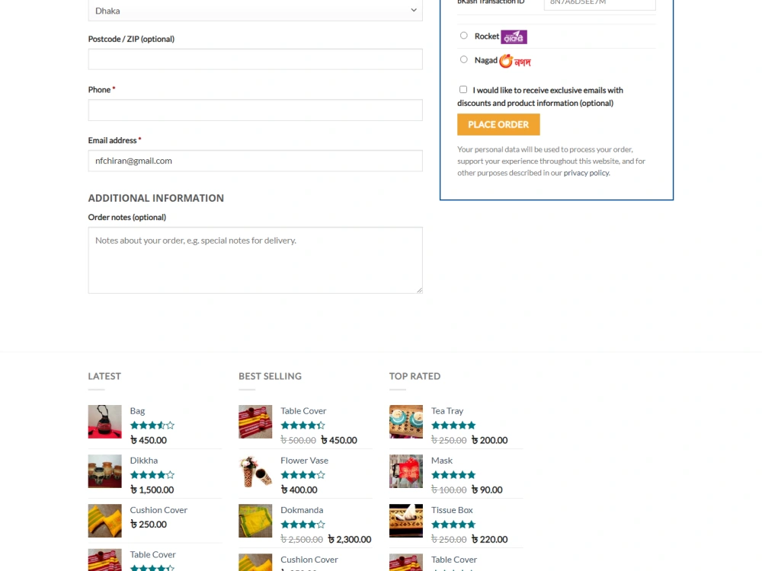Click the Nagad payment logo
The width and height of the screenshot is (762, 571).
tap(515, 61)
